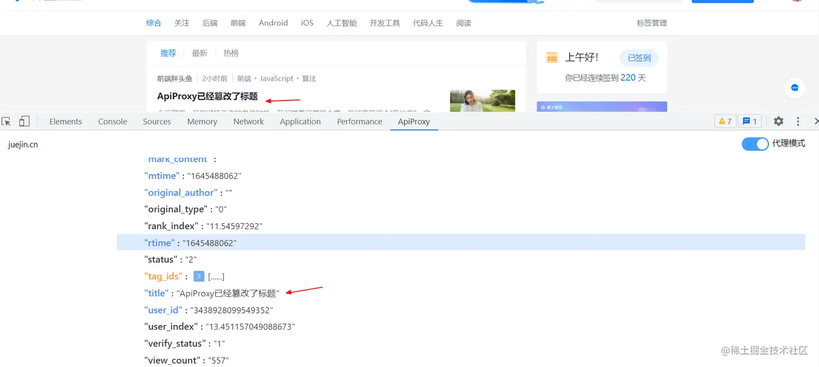Open the three-dot DevTools menu

(x=798, y=121)
